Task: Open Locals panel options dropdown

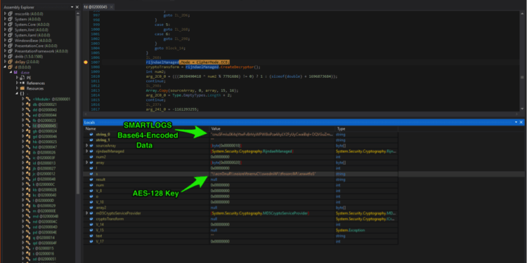Action: 516,123
